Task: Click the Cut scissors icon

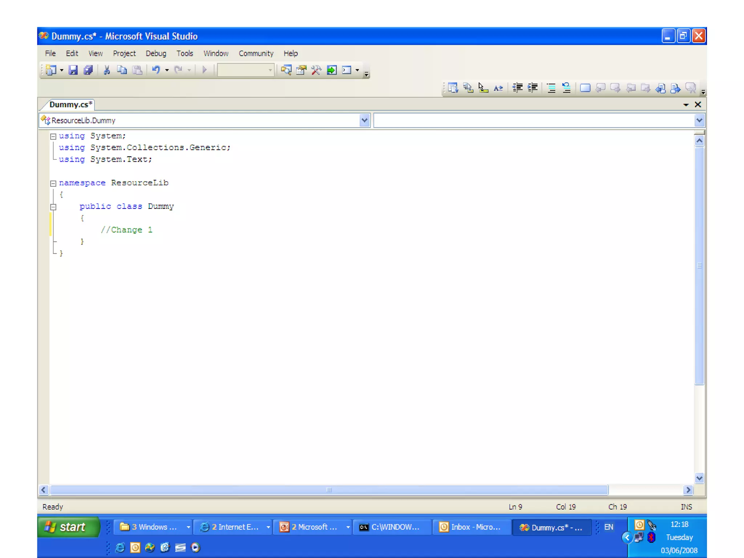Action: 107,70
